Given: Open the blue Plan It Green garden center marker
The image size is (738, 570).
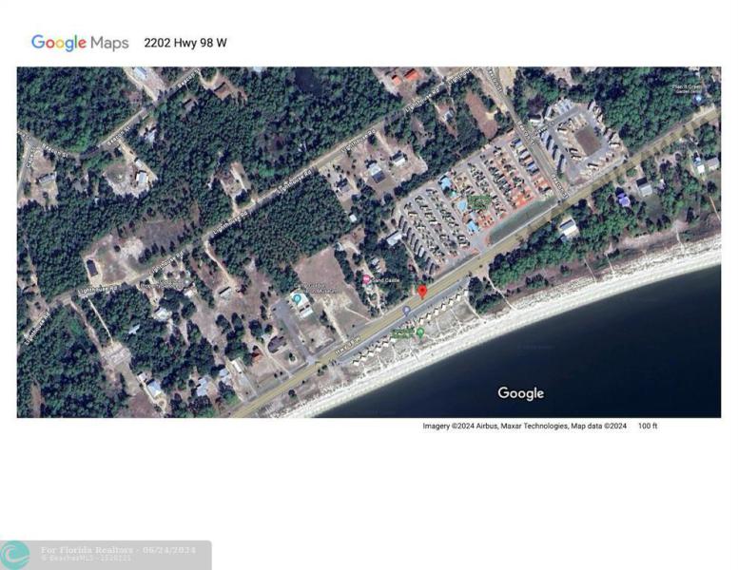Looking at the screenshot, I should 698,99.
